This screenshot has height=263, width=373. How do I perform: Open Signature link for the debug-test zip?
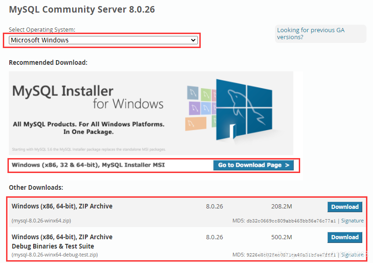click(352, 255)
